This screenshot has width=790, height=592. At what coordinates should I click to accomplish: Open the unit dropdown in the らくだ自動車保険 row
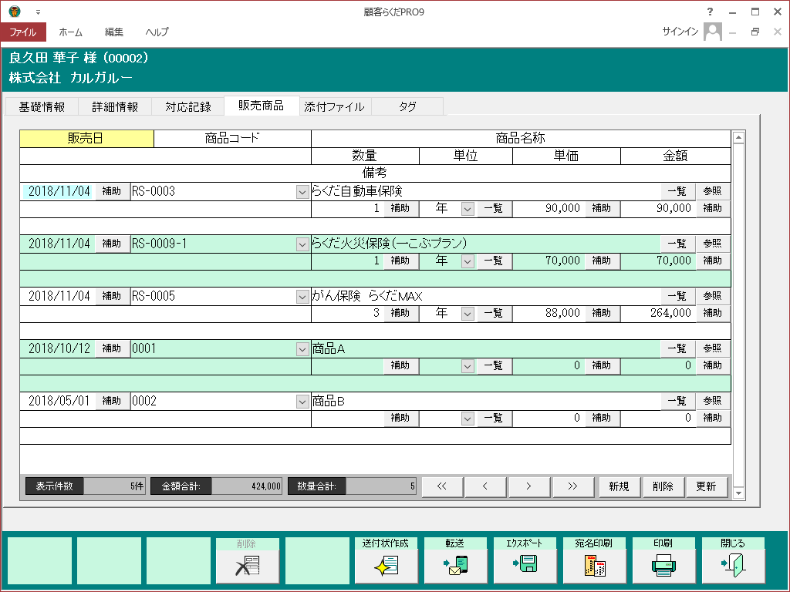click(468, 209)
